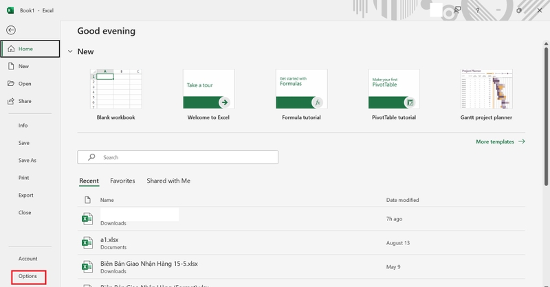Click the Open folder icon in sidebar

click(11, 83)
